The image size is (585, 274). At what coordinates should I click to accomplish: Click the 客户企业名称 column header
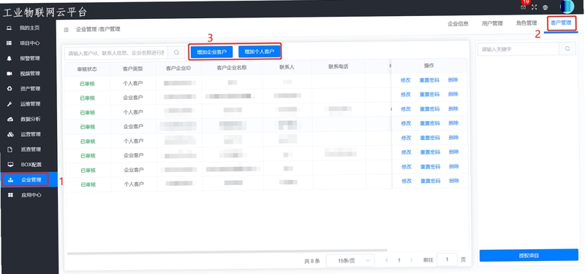232,68
